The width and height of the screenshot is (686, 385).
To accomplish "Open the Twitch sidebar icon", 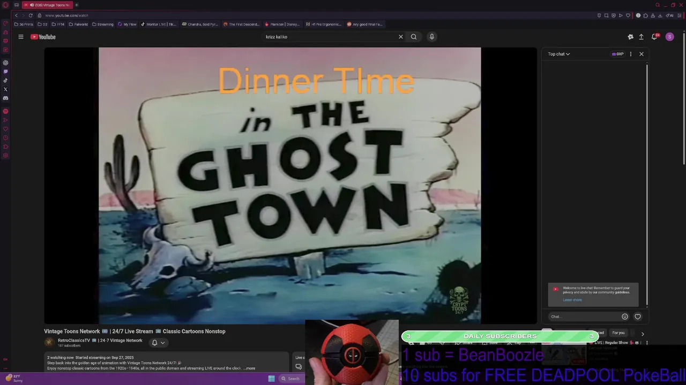I will [5, 71].
